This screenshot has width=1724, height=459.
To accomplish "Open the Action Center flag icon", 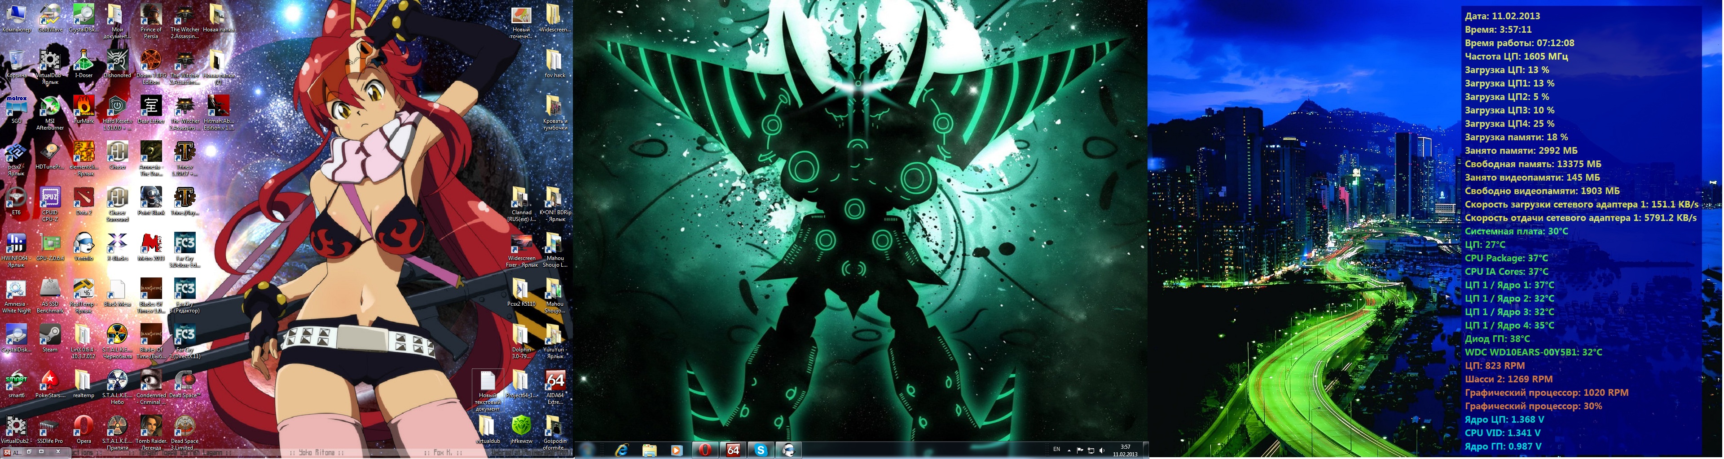I will coord(1080,450).
